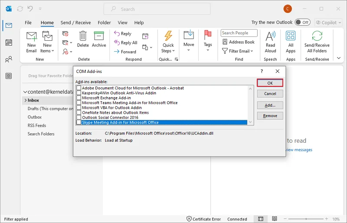The width and height of the screenshot is (347, 223).
Task: Check the Microsoft Teams Meeting Add-in checkbox
Action: [79, 102]
